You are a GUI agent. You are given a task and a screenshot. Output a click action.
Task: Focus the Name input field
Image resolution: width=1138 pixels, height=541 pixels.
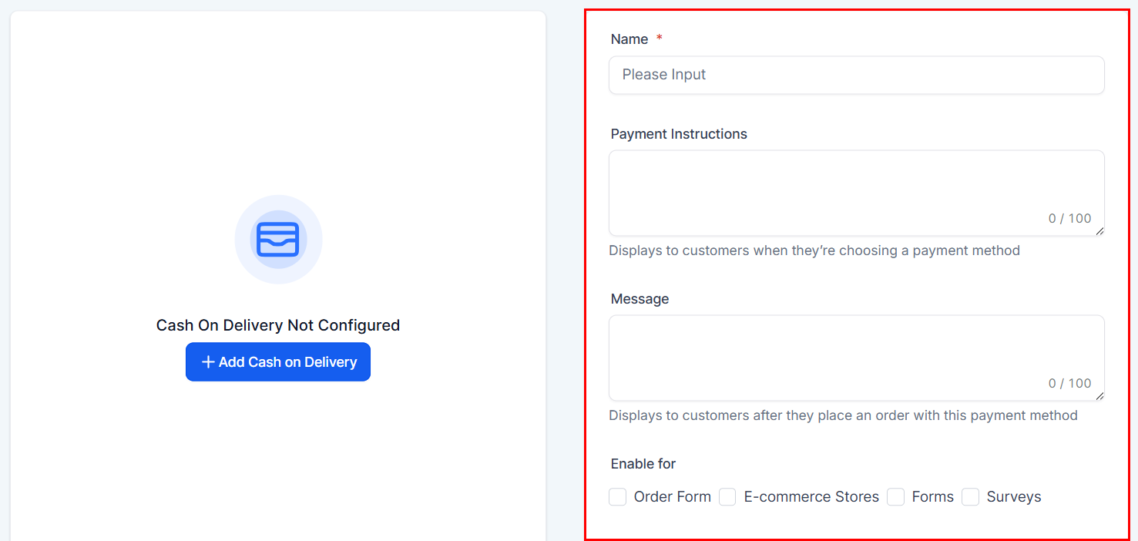[x=857, y=75]
